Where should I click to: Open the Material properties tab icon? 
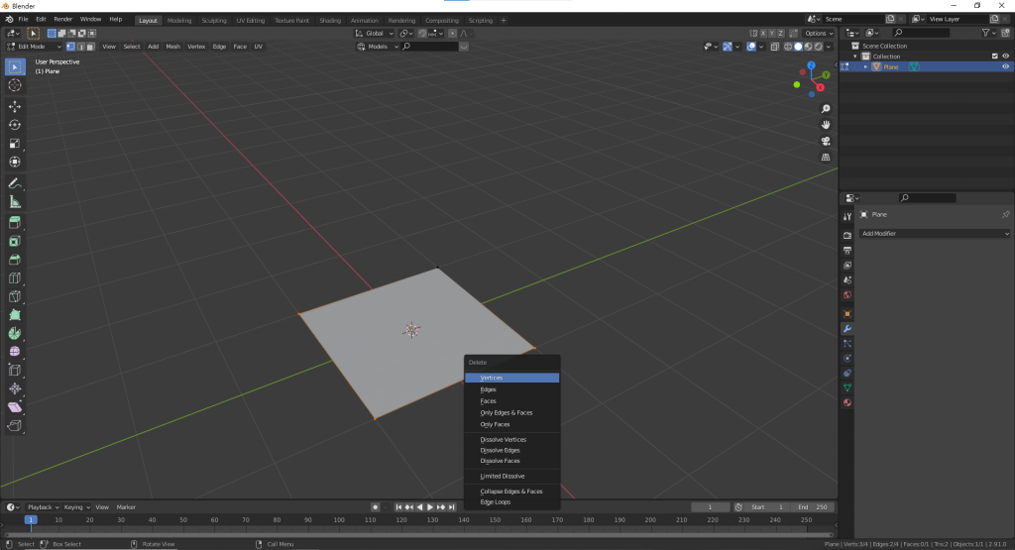(846, 402)
